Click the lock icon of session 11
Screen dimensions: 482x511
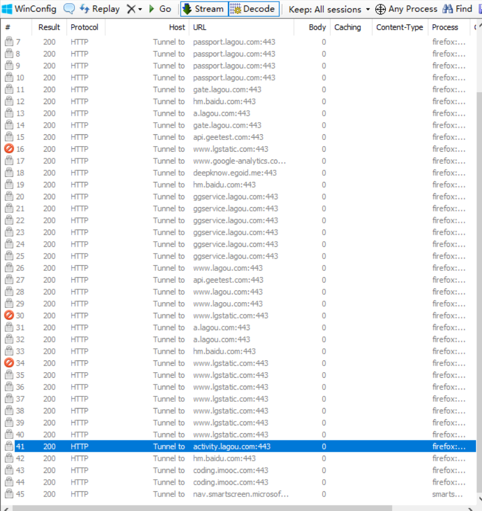point(9,89)
